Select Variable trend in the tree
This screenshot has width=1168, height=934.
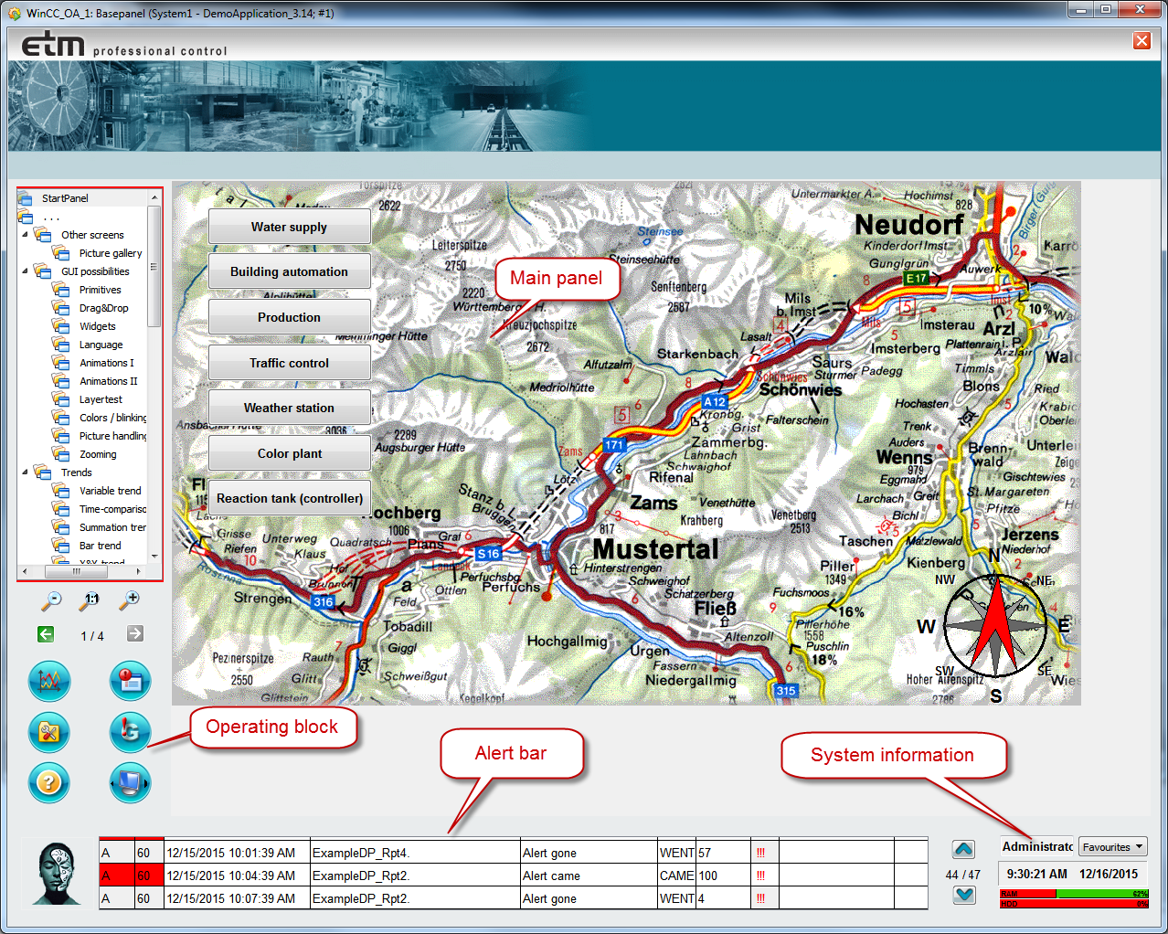click(x=110, y=491)
